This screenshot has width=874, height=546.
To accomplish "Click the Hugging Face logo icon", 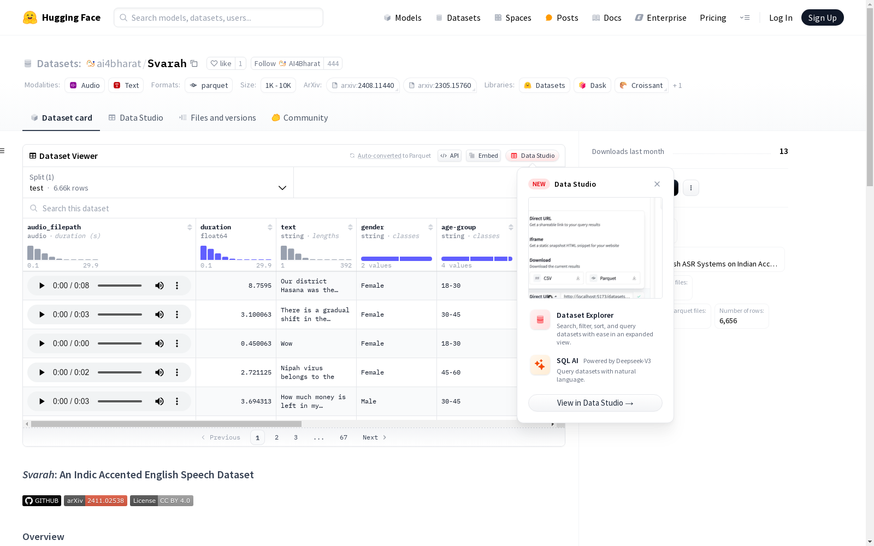I will click(x=30, y=17).
